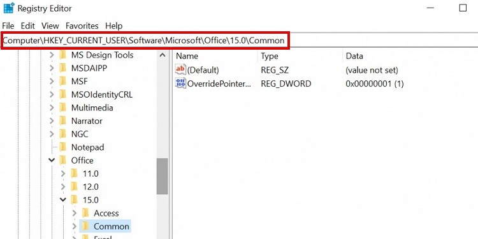Expand the MSDAIPP key
This screenshot has height=239, width=478.
[52, 68]
